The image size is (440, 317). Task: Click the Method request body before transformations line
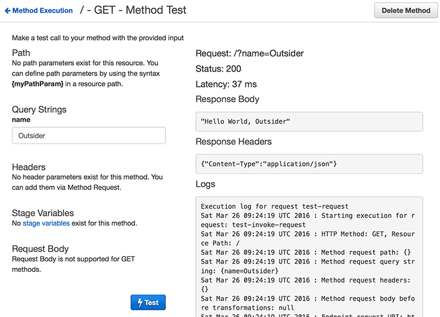tap(307, 303)
